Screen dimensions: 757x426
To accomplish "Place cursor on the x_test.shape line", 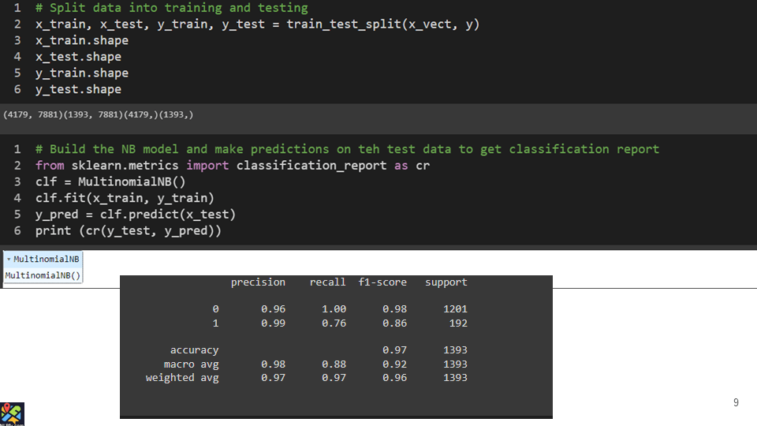I will point(78,57).
